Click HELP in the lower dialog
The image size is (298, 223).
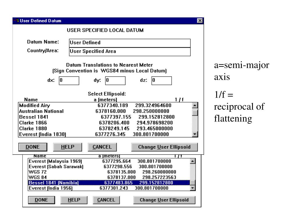74,200
